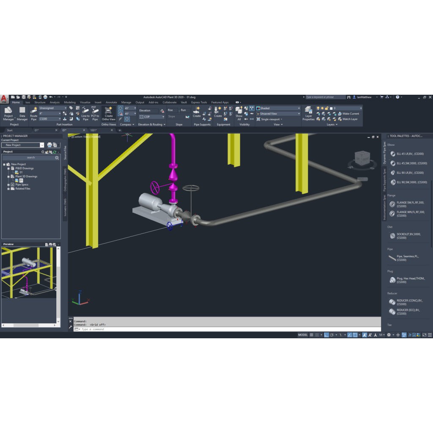Click the Make Current layer button
433x433 pixels.
pyautogui.click(x=350, y=114)
